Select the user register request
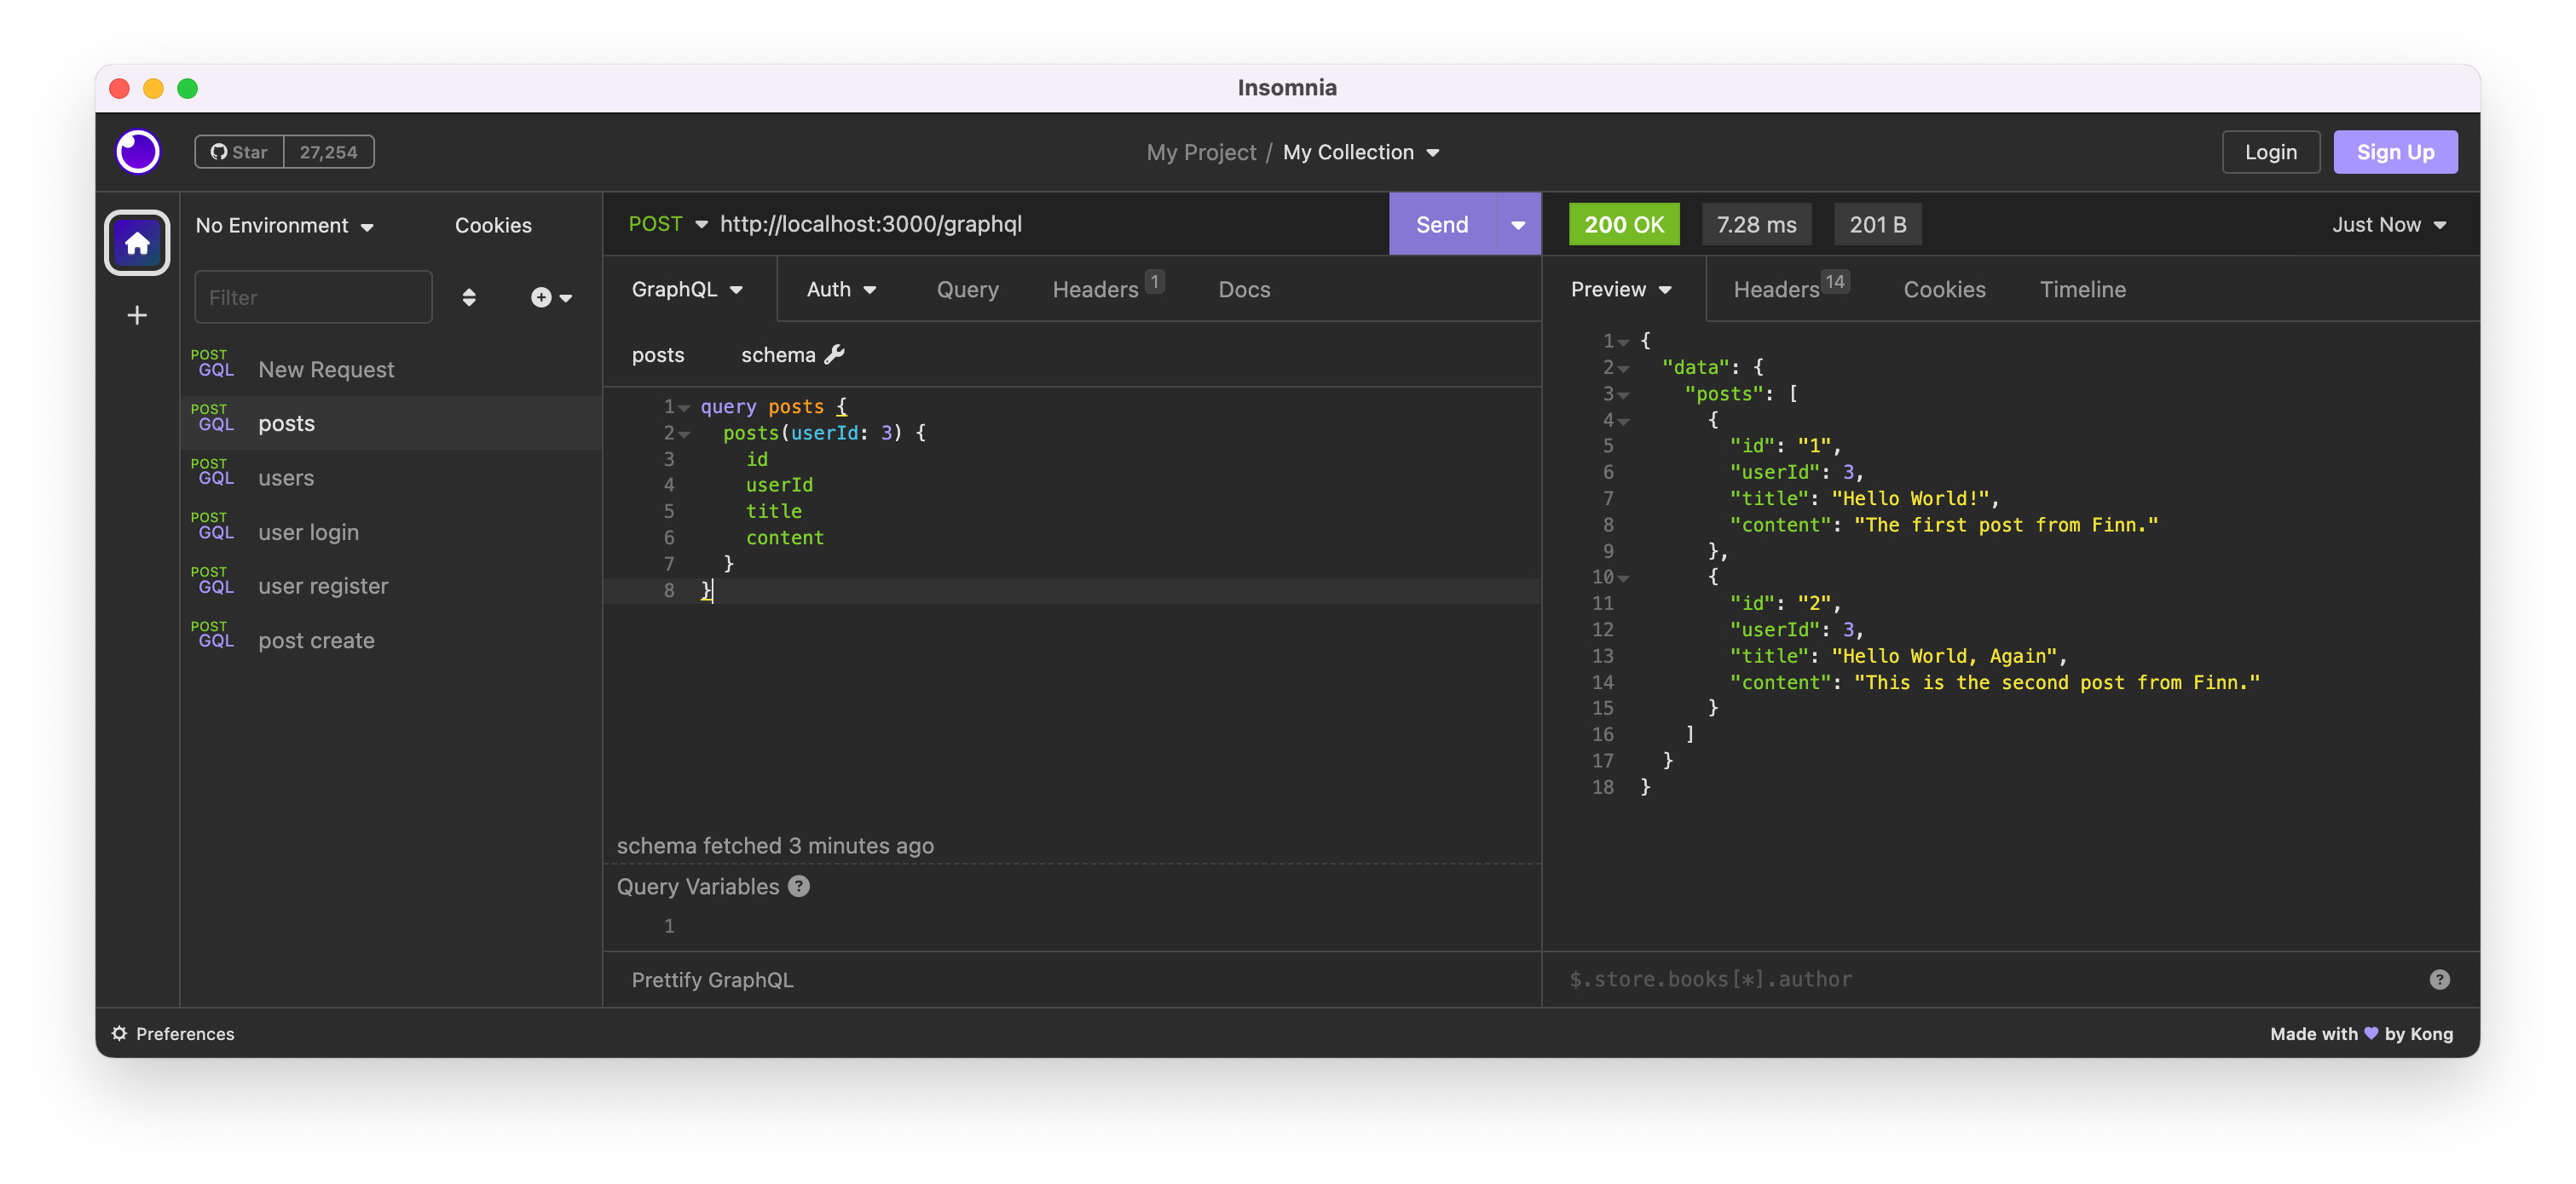The width and height of the screenshot is (2576, 1184). click(391, 587)
